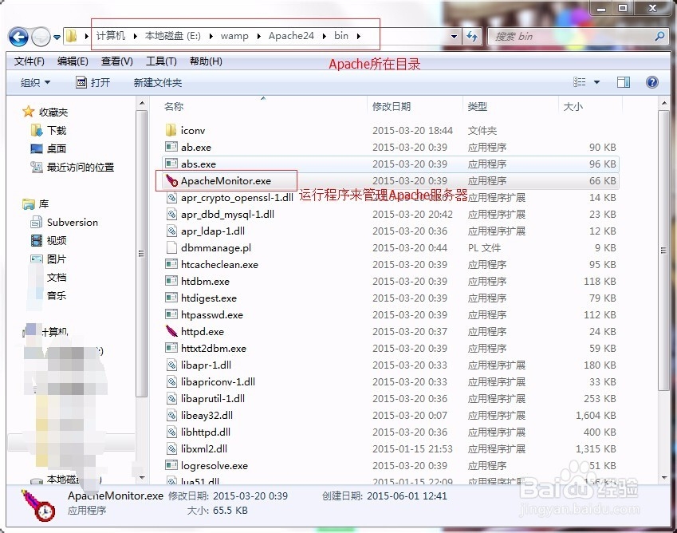Click the folder icon in address bar
The width and height of the screenshot is (677, 533).
tap(71, 36)
